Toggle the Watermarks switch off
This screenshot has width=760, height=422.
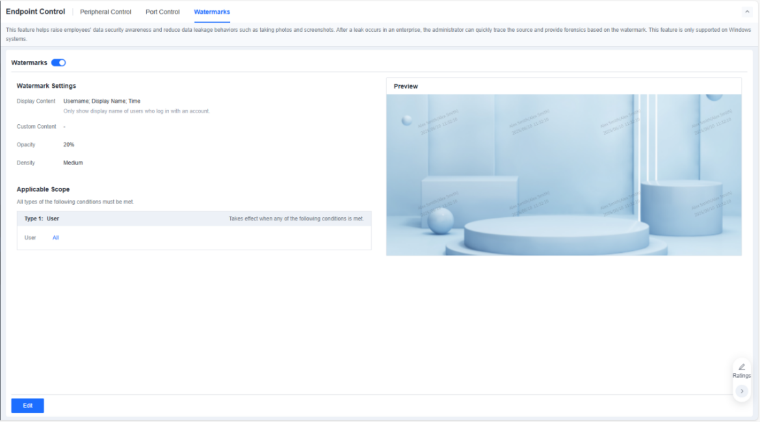click(59, 62)
